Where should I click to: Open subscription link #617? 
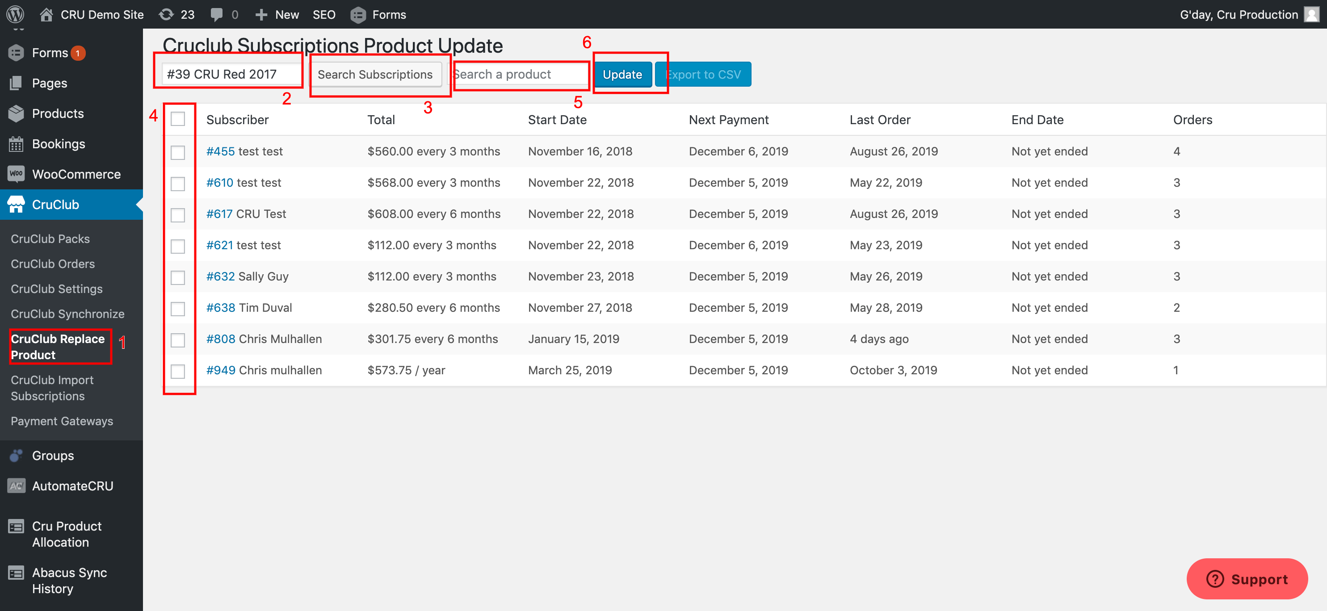tap(219, 213)
